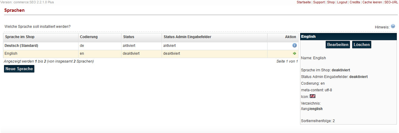This screenshot has height=133, width=399.
Task: Click the Hinweis help question mark icon
Action: [x=393, y=26]
